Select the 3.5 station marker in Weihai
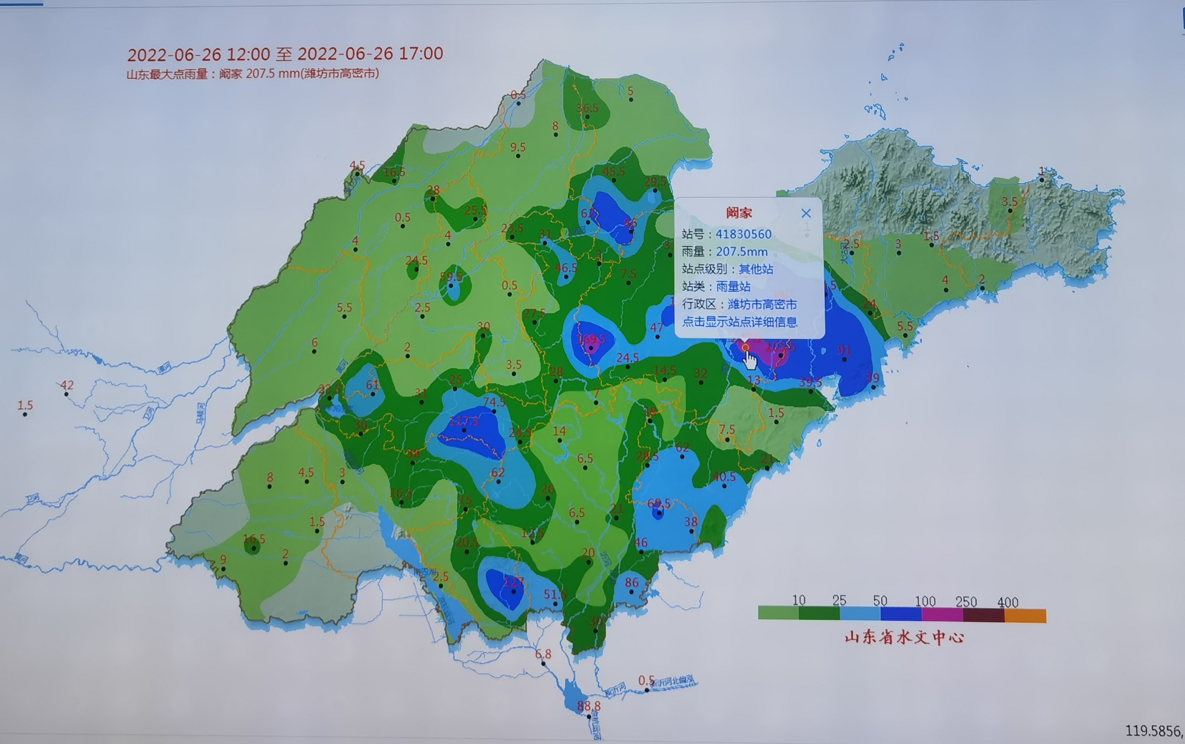 click(1010, 211)
